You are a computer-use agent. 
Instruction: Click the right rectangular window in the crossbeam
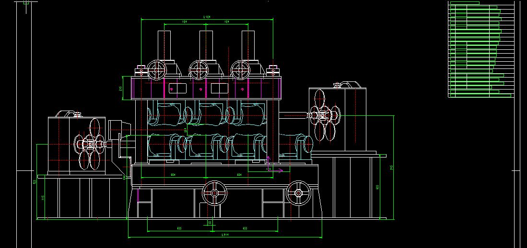tap(220, 88)
